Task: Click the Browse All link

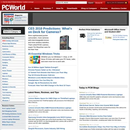Action: tap(99, 3)
